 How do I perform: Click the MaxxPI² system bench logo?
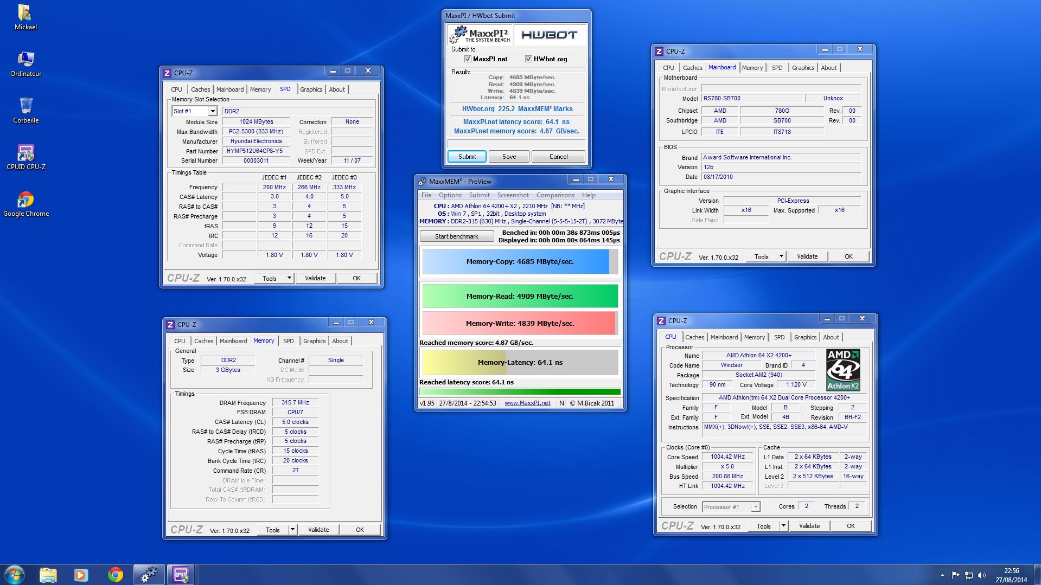(x=480, y=35)
